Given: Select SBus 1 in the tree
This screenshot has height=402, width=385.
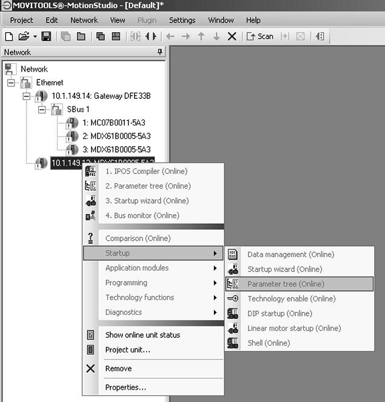Looking at the screenshot, I should point(78,109).
